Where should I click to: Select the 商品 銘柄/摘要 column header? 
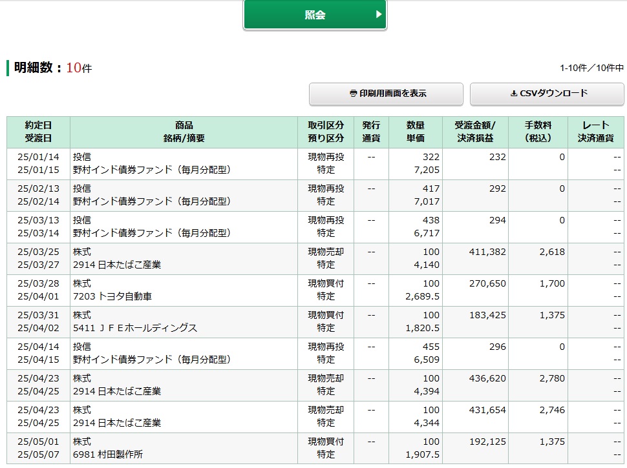(x=184, y=132)
